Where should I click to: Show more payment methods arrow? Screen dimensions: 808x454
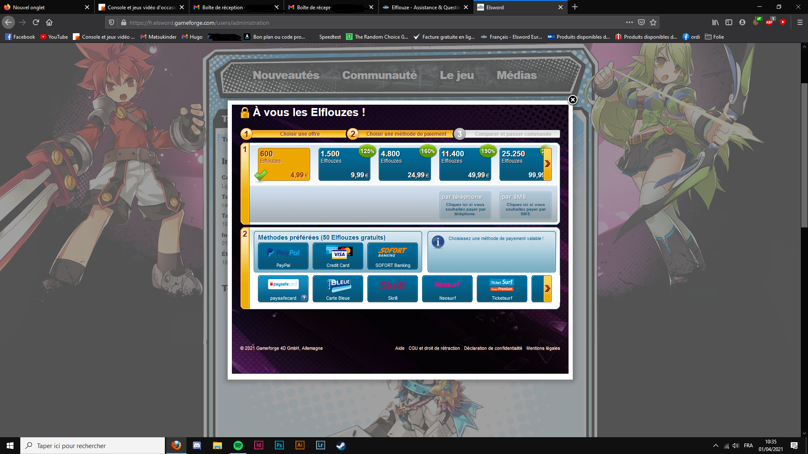[x=547, y=288]
